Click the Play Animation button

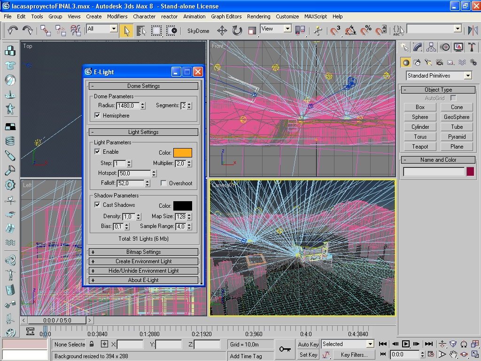[x=405, y=344]
